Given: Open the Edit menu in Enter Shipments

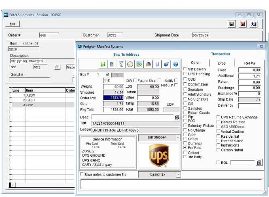Looking at the screenshot, I should 12,24.
